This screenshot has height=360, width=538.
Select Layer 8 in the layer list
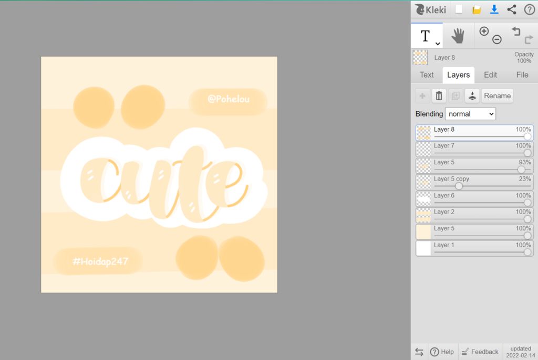pyautogui.click(x=474, y=133)
